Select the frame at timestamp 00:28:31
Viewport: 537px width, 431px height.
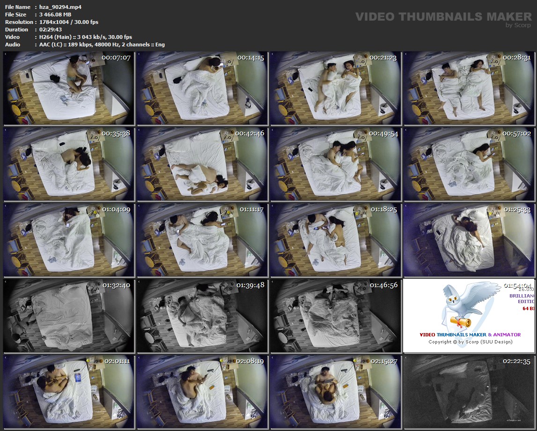(469, 89)
